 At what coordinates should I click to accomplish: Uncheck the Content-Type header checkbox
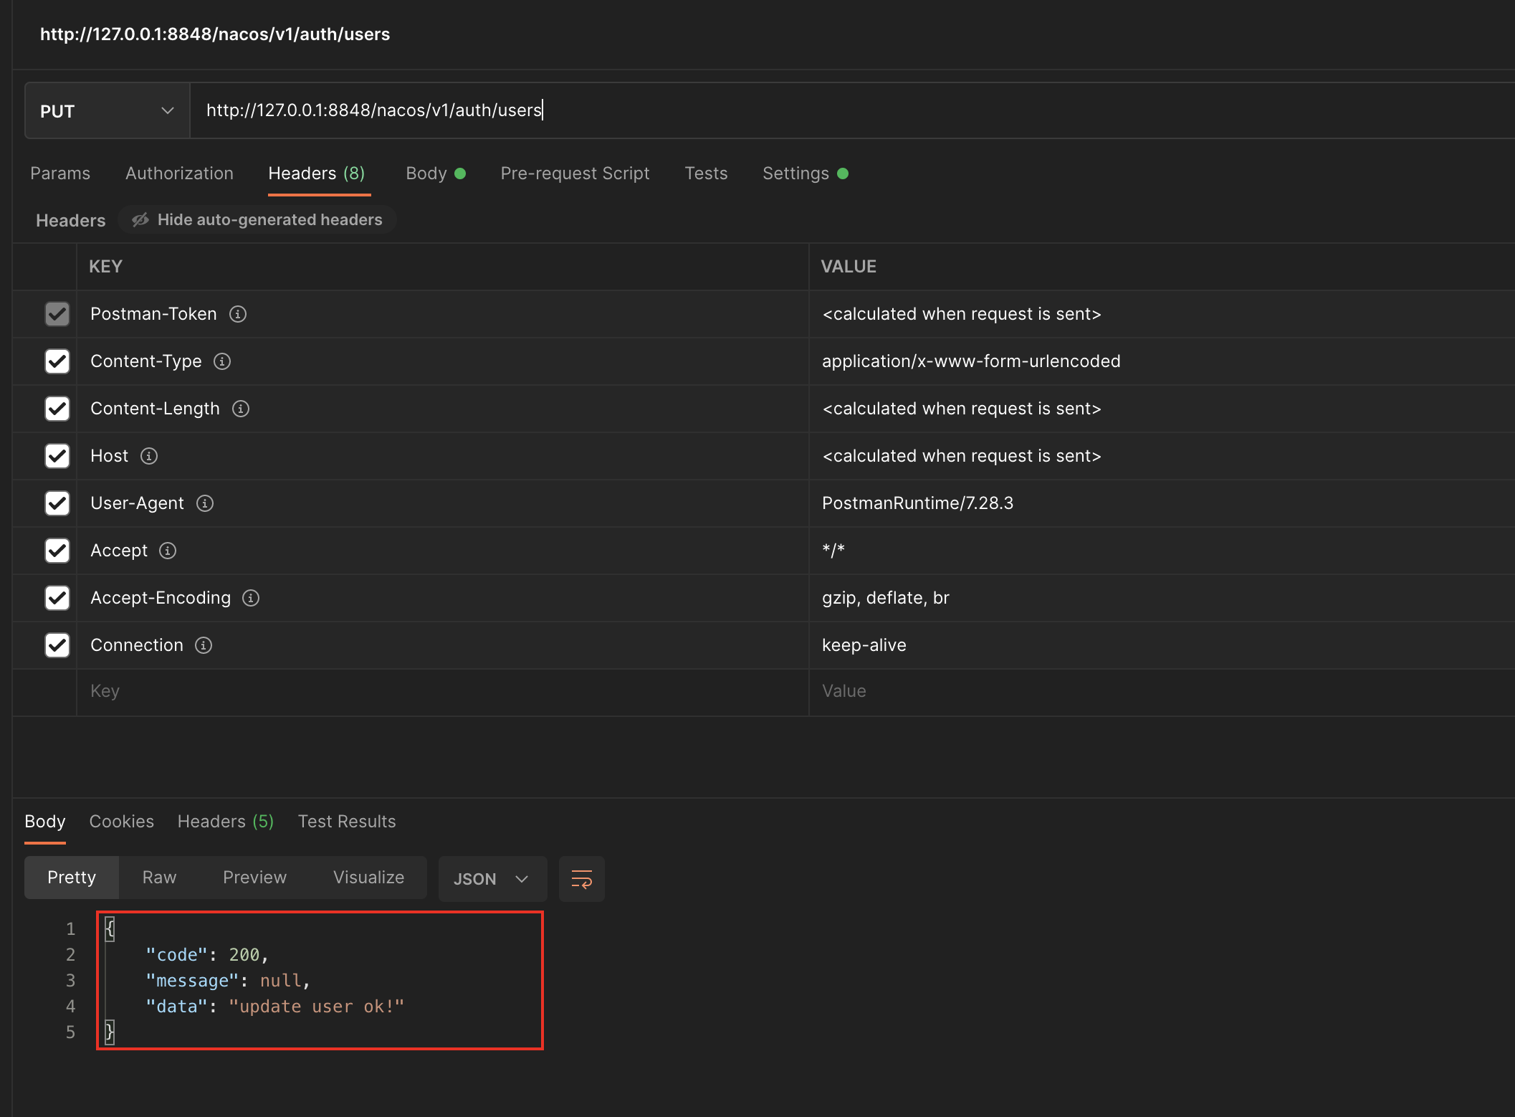coord(57,361)
